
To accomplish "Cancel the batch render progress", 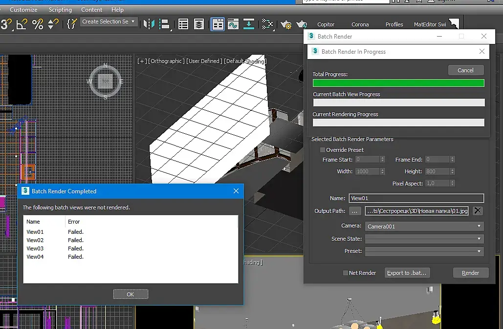I will pos(465,70).
